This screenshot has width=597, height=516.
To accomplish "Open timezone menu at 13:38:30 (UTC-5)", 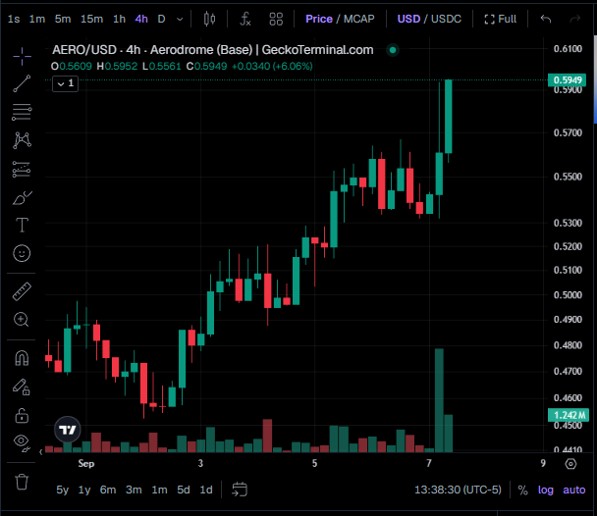I will (458, 490).
